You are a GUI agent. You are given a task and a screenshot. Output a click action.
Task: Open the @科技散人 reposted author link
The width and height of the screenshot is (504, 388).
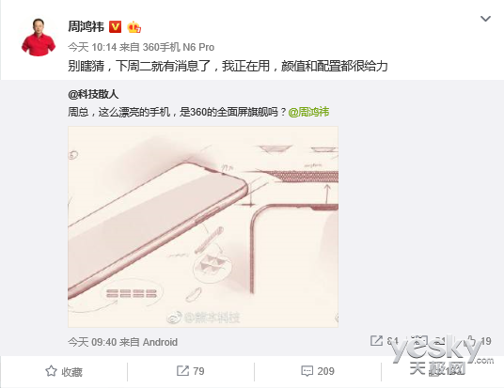pos(93,95)
